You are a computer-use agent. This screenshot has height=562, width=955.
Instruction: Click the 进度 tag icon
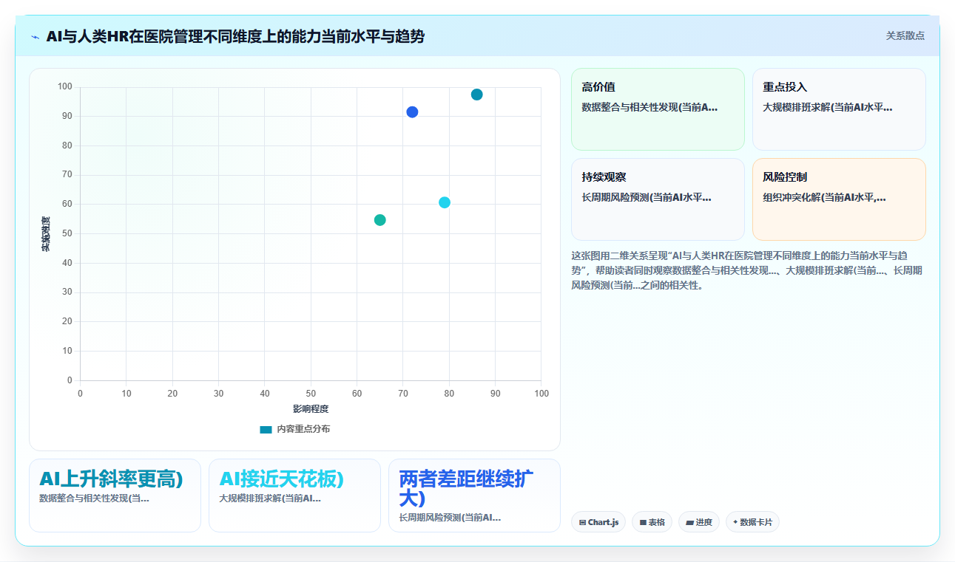[690, 522]
